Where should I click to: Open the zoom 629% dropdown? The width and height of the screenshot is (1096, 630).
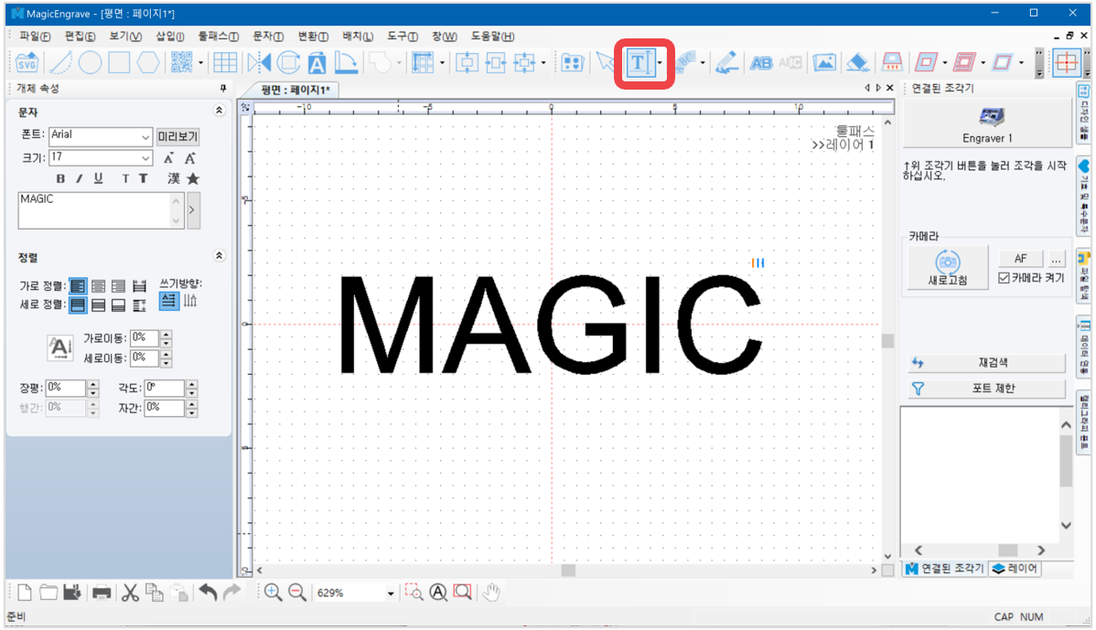pos(391,593)
